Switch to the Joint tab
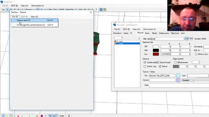 coord(183,33)
